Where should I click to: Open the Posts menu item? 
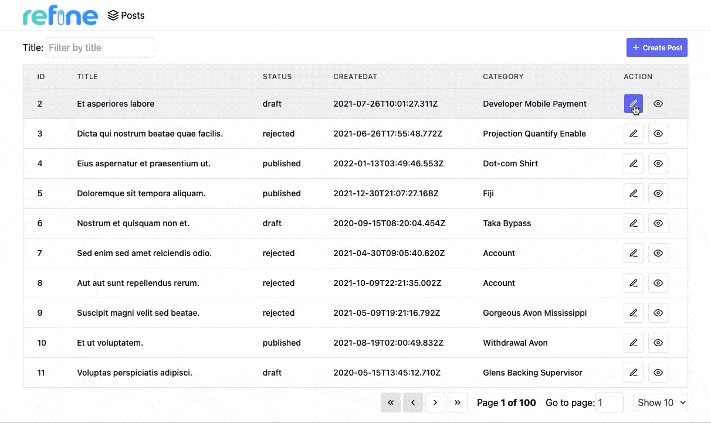click(126, 16)
